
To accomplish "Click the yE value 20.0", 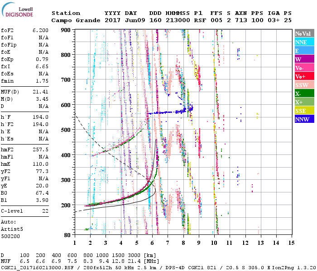I will (42, 186).
